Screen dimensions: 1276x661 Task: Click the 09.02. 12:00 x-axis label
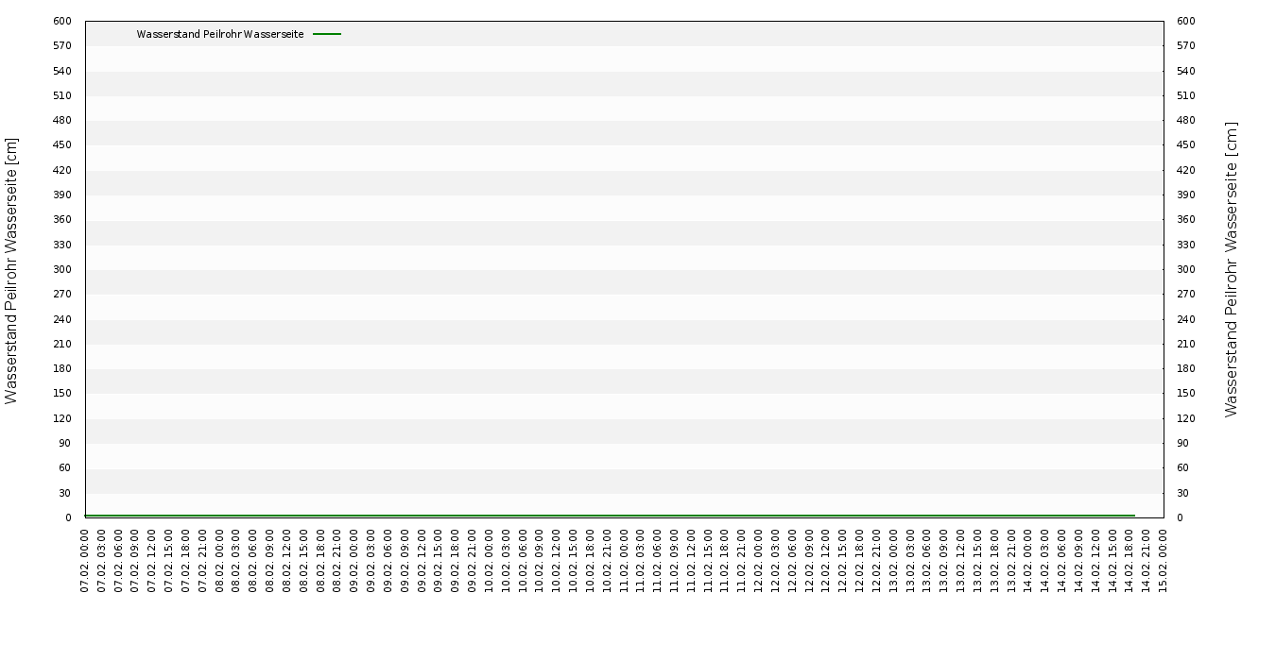pyautogui.click(x=422, y=561)
